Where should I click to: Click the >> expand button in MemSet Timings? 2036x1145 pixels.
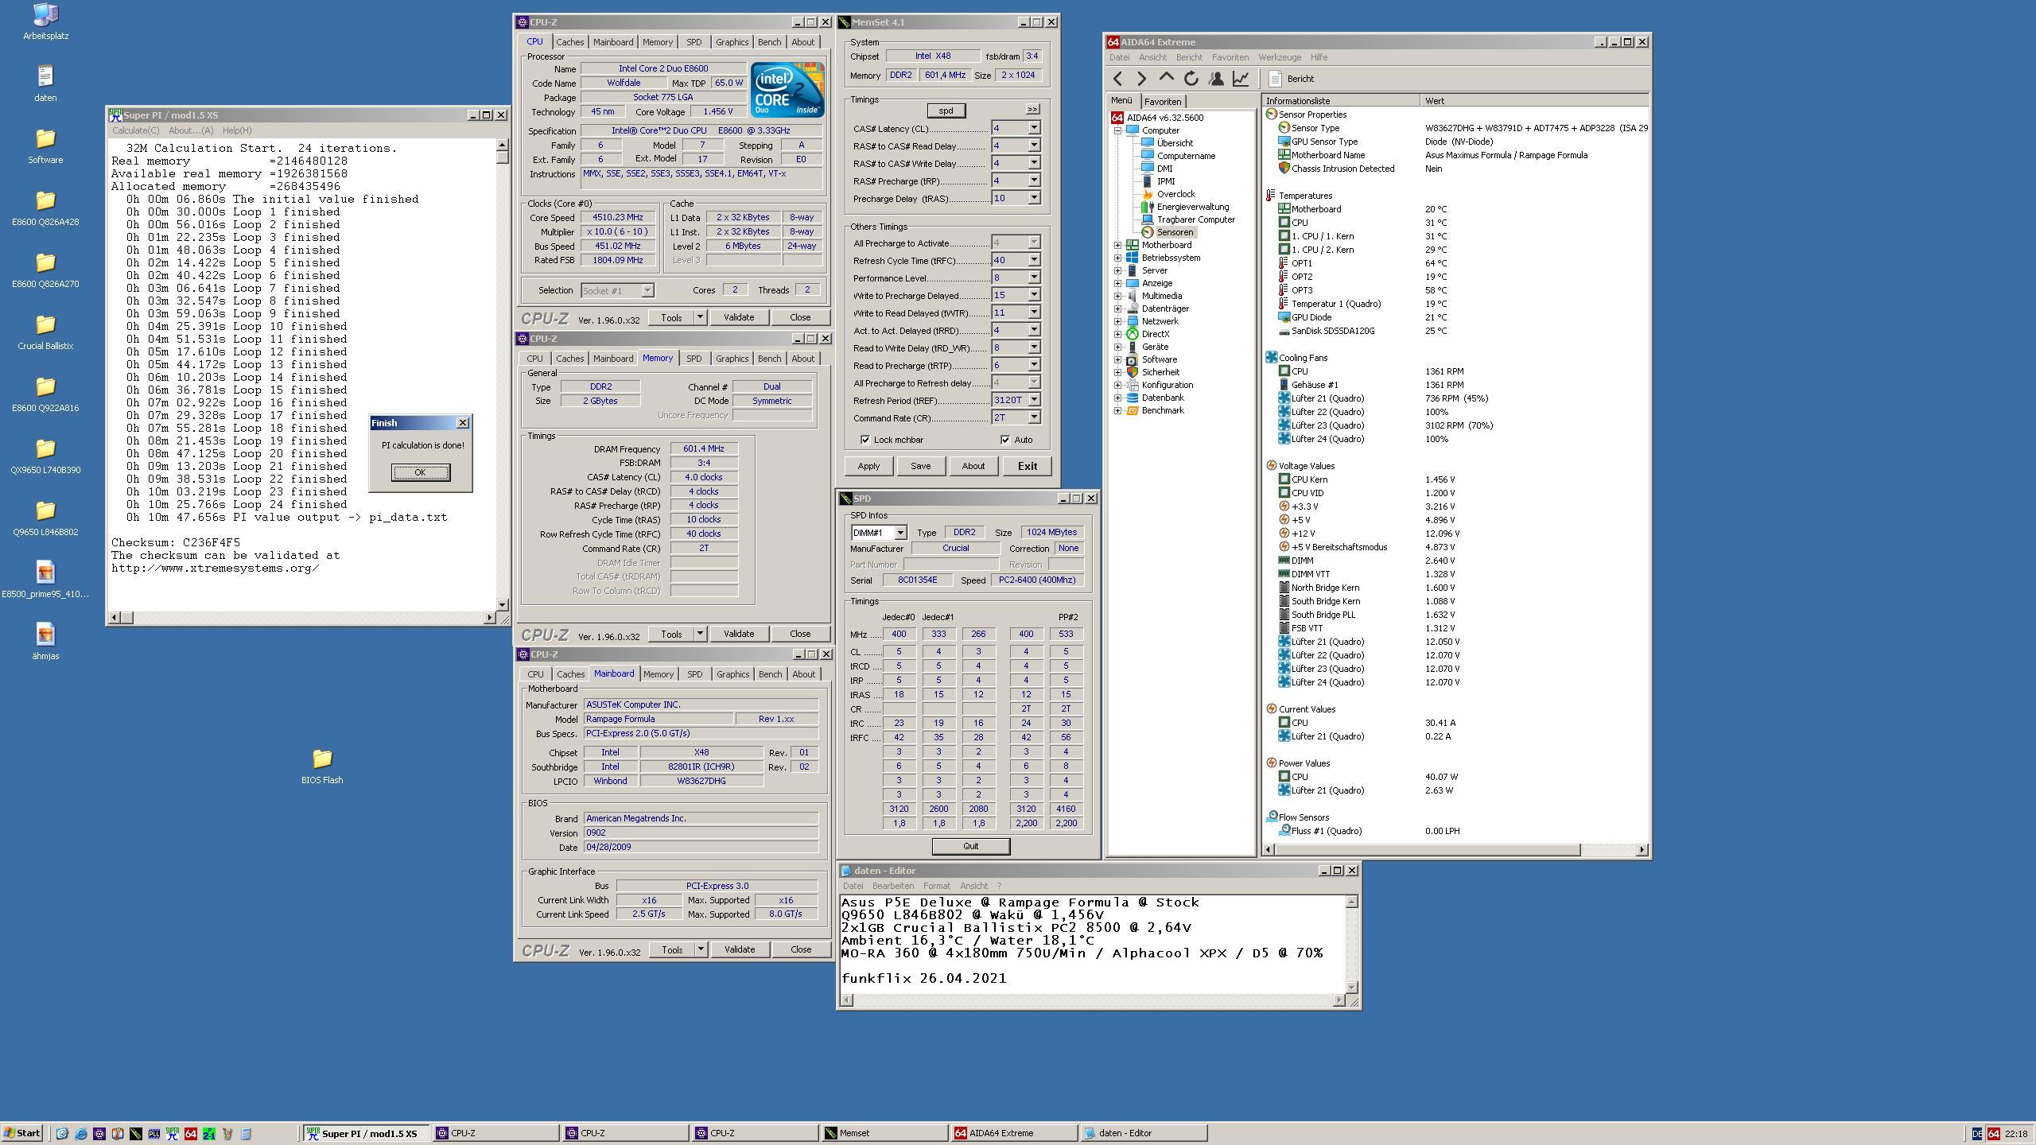[x=1032, y=109]
